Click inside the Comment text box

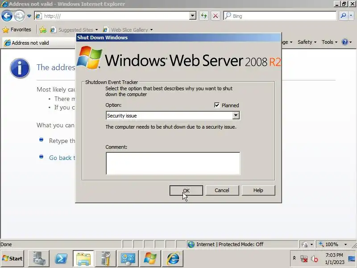click(173, 163)
